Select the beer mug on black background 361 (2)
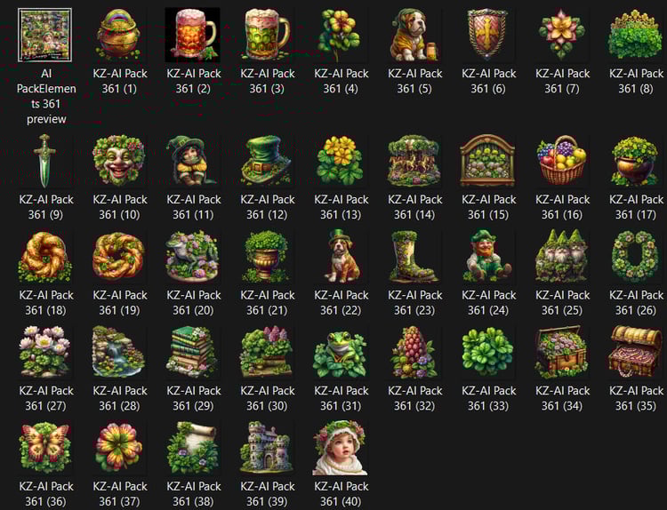Screen dimensions: 667x510 point(193,35)
